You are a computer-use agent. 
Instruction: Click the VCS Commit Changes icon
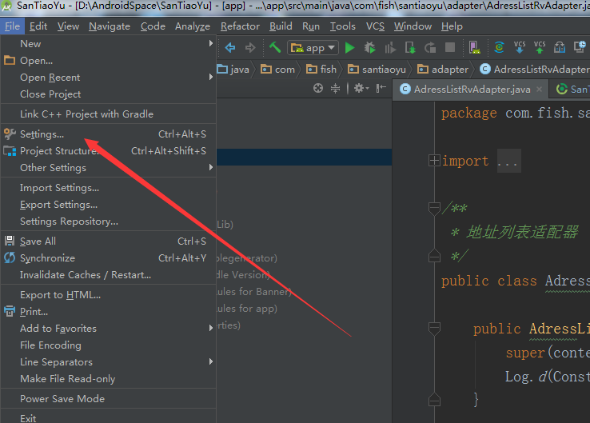(540, 48)
